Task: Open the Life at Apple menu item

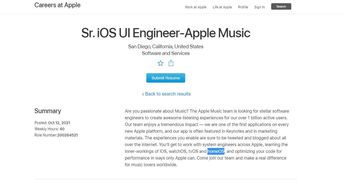Action: point(222,7)
